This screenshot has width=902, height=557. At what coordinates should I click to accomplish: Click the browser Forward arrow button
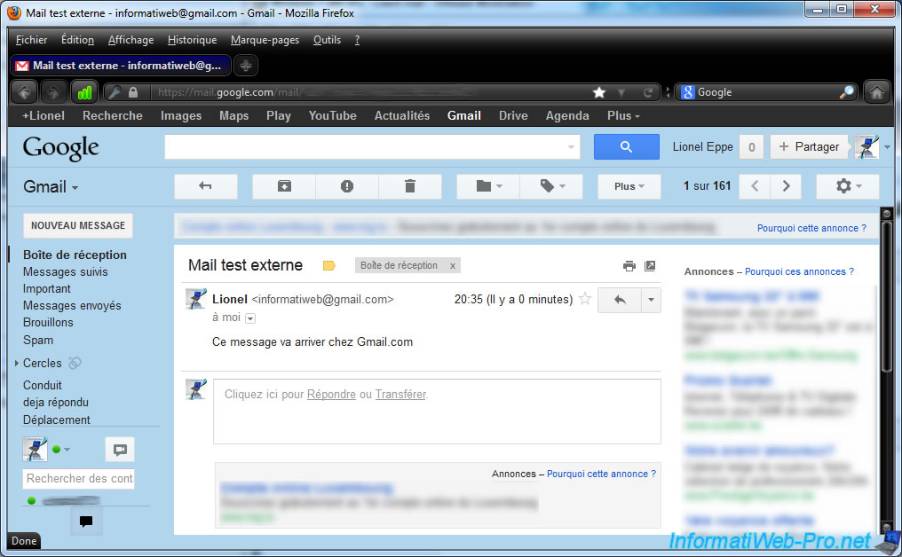tap(53, 92)
